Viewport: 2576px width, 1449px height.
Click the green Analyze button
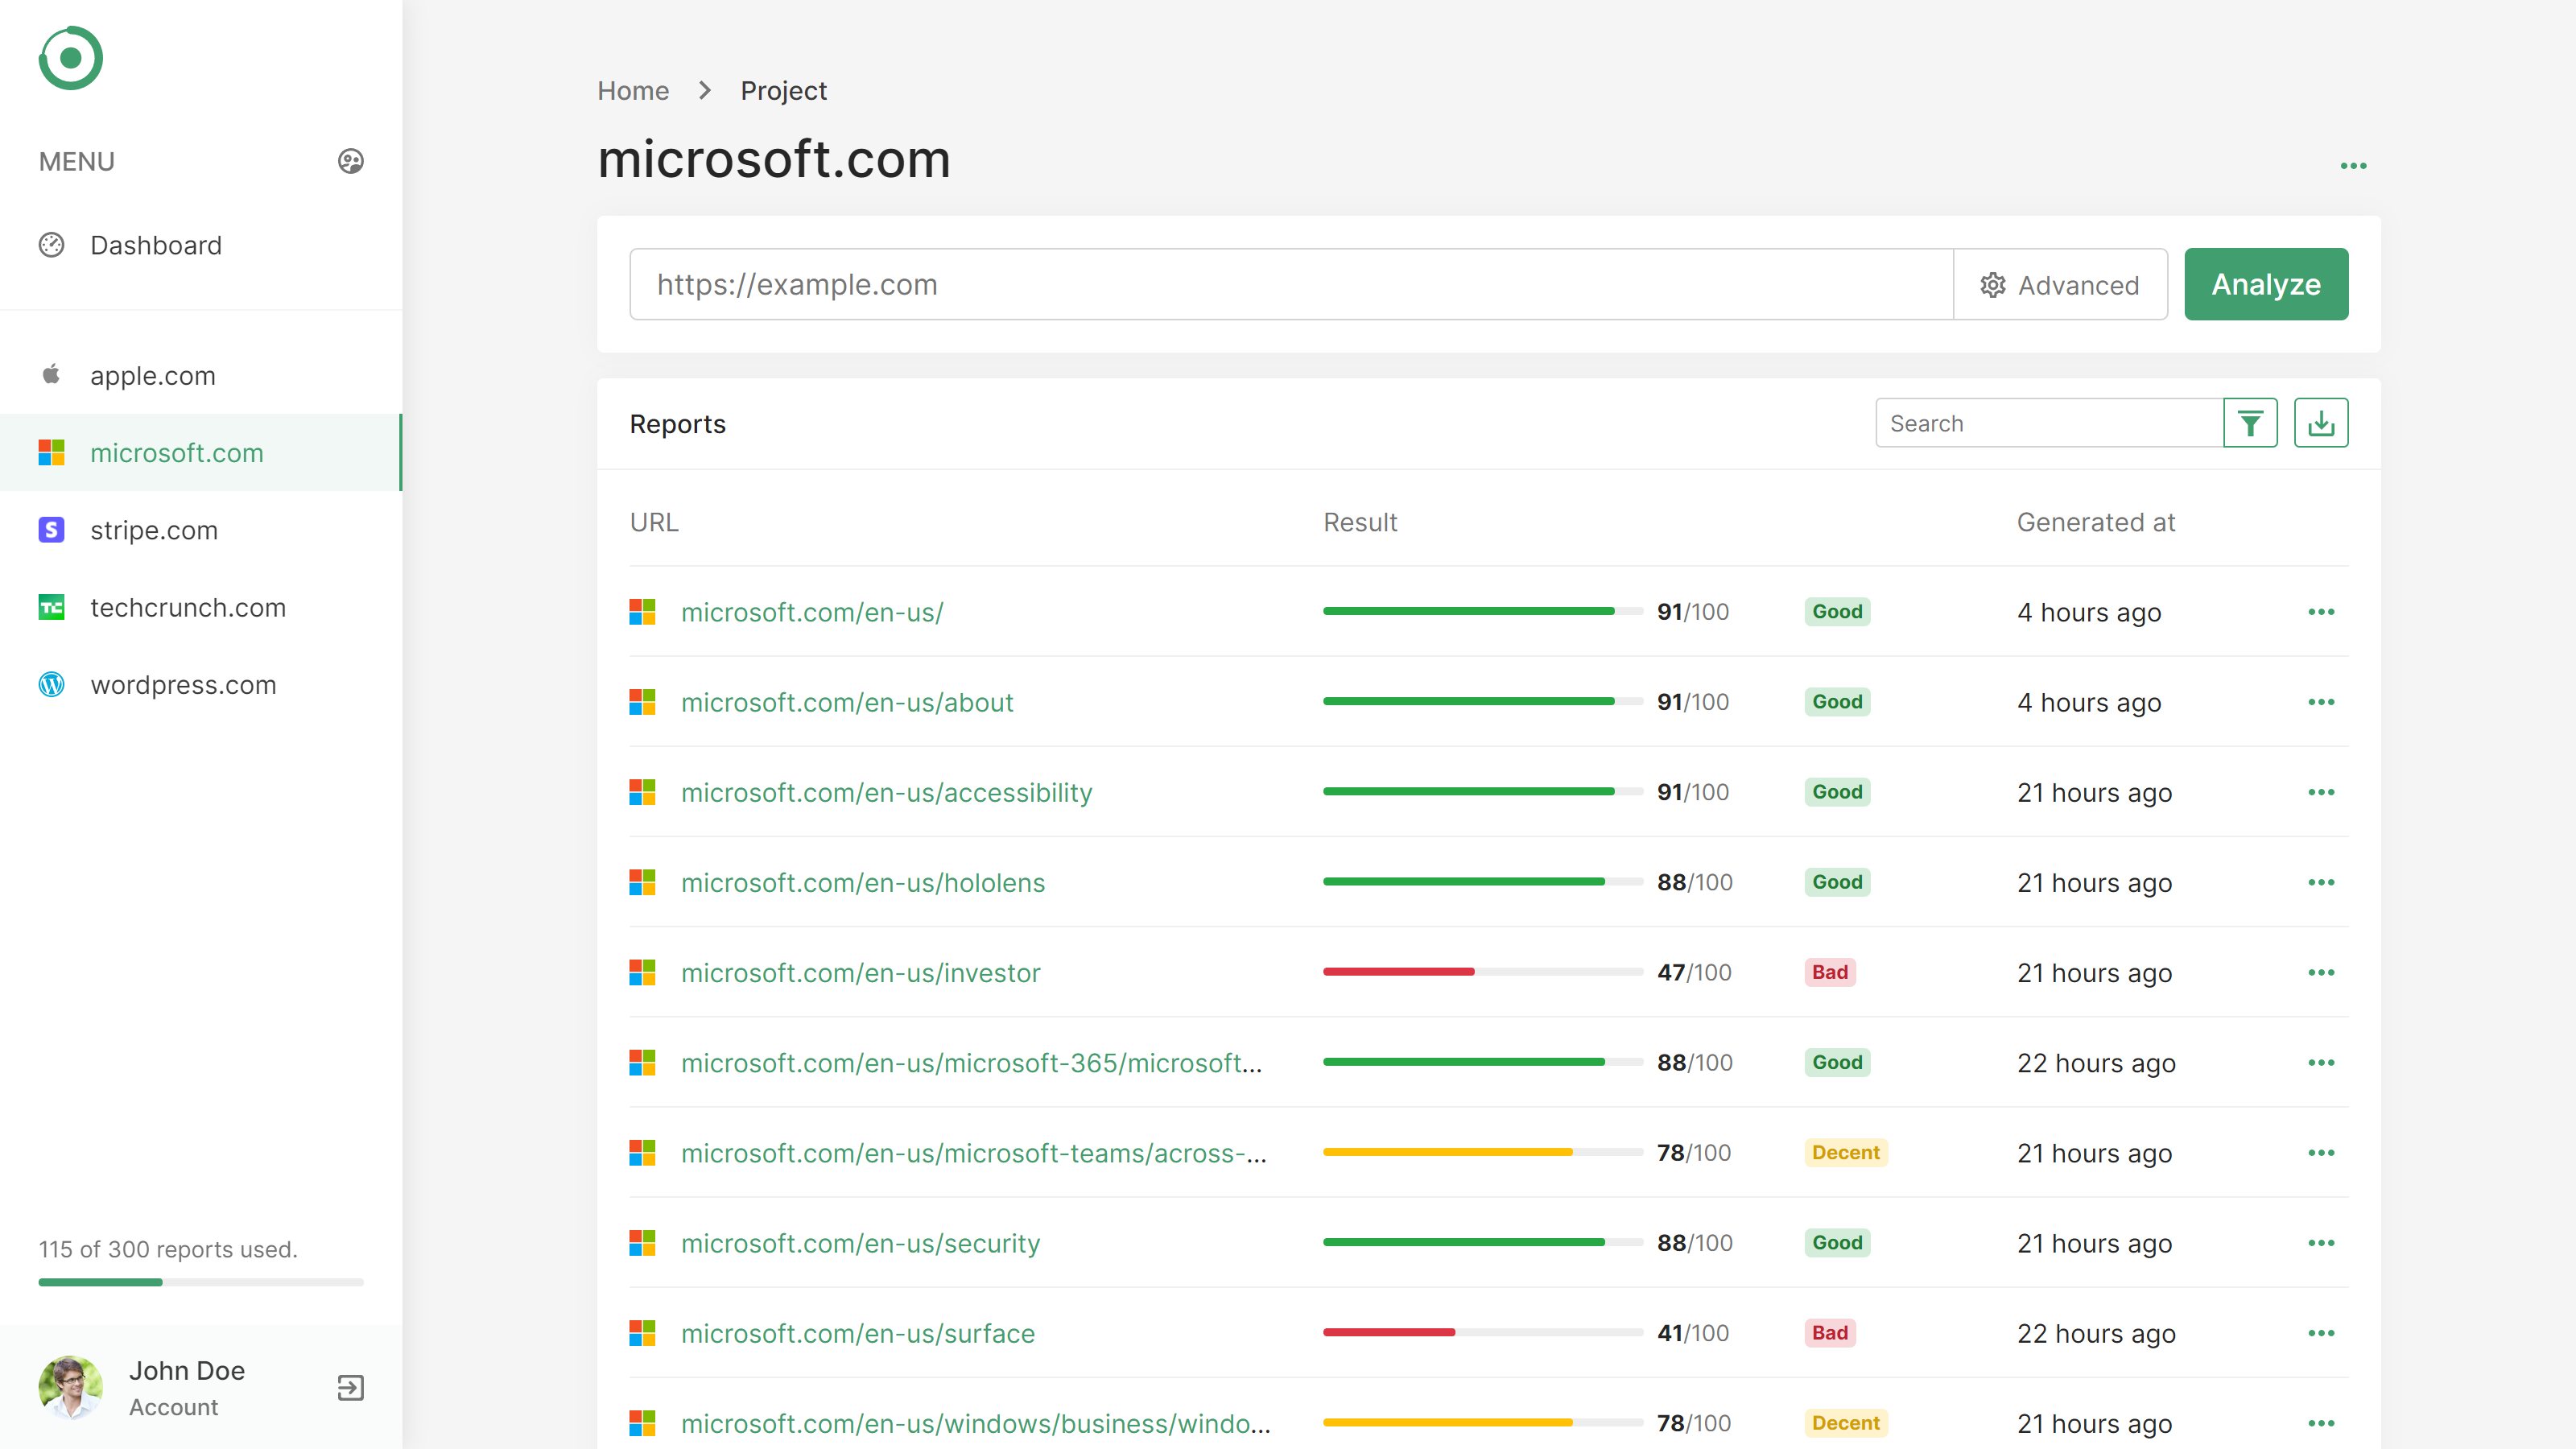tap(2266, 284)
